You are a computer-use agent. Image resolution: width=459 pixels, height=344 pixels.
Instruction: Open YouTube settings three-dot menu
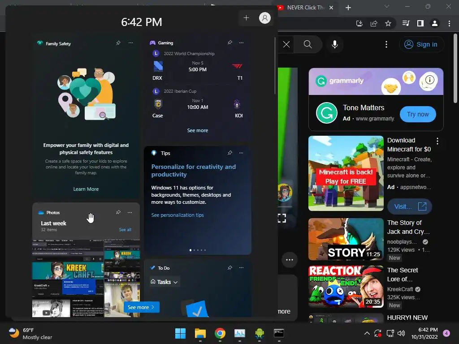[386, 44]
